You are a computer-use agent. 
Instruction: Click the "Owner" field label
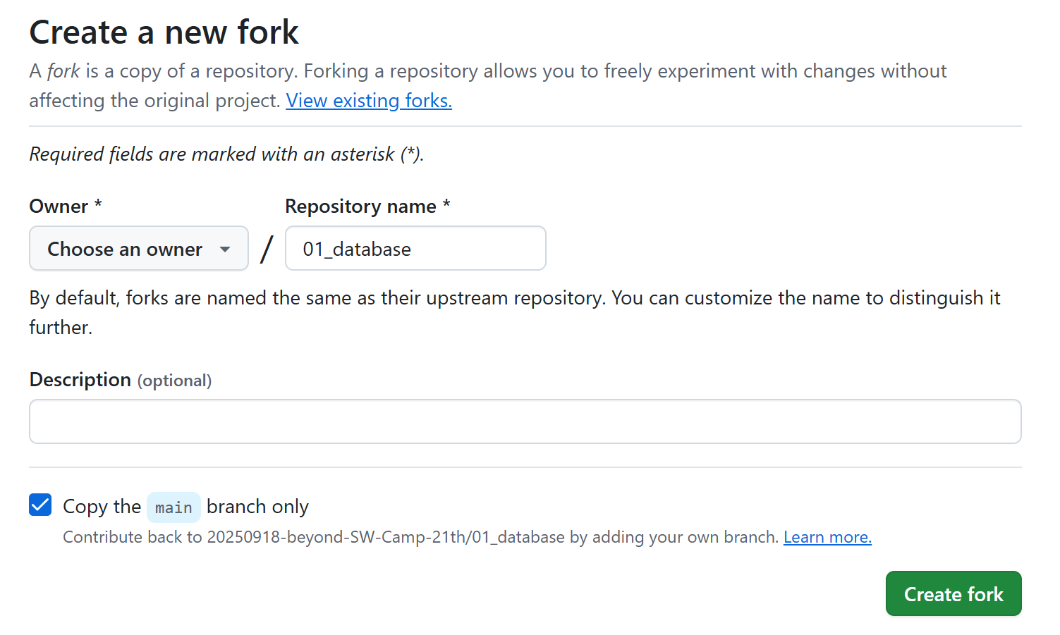[59, 206]
